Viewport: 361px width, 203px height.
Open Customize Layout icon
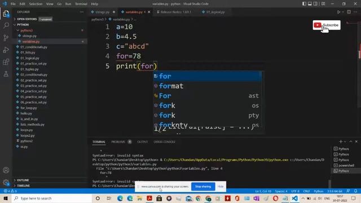pyautogui.click(x=323, y=4)
